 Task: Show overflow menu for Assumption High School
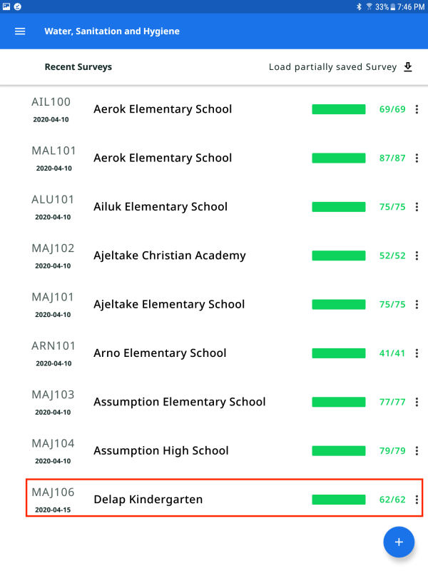(417, 450)
